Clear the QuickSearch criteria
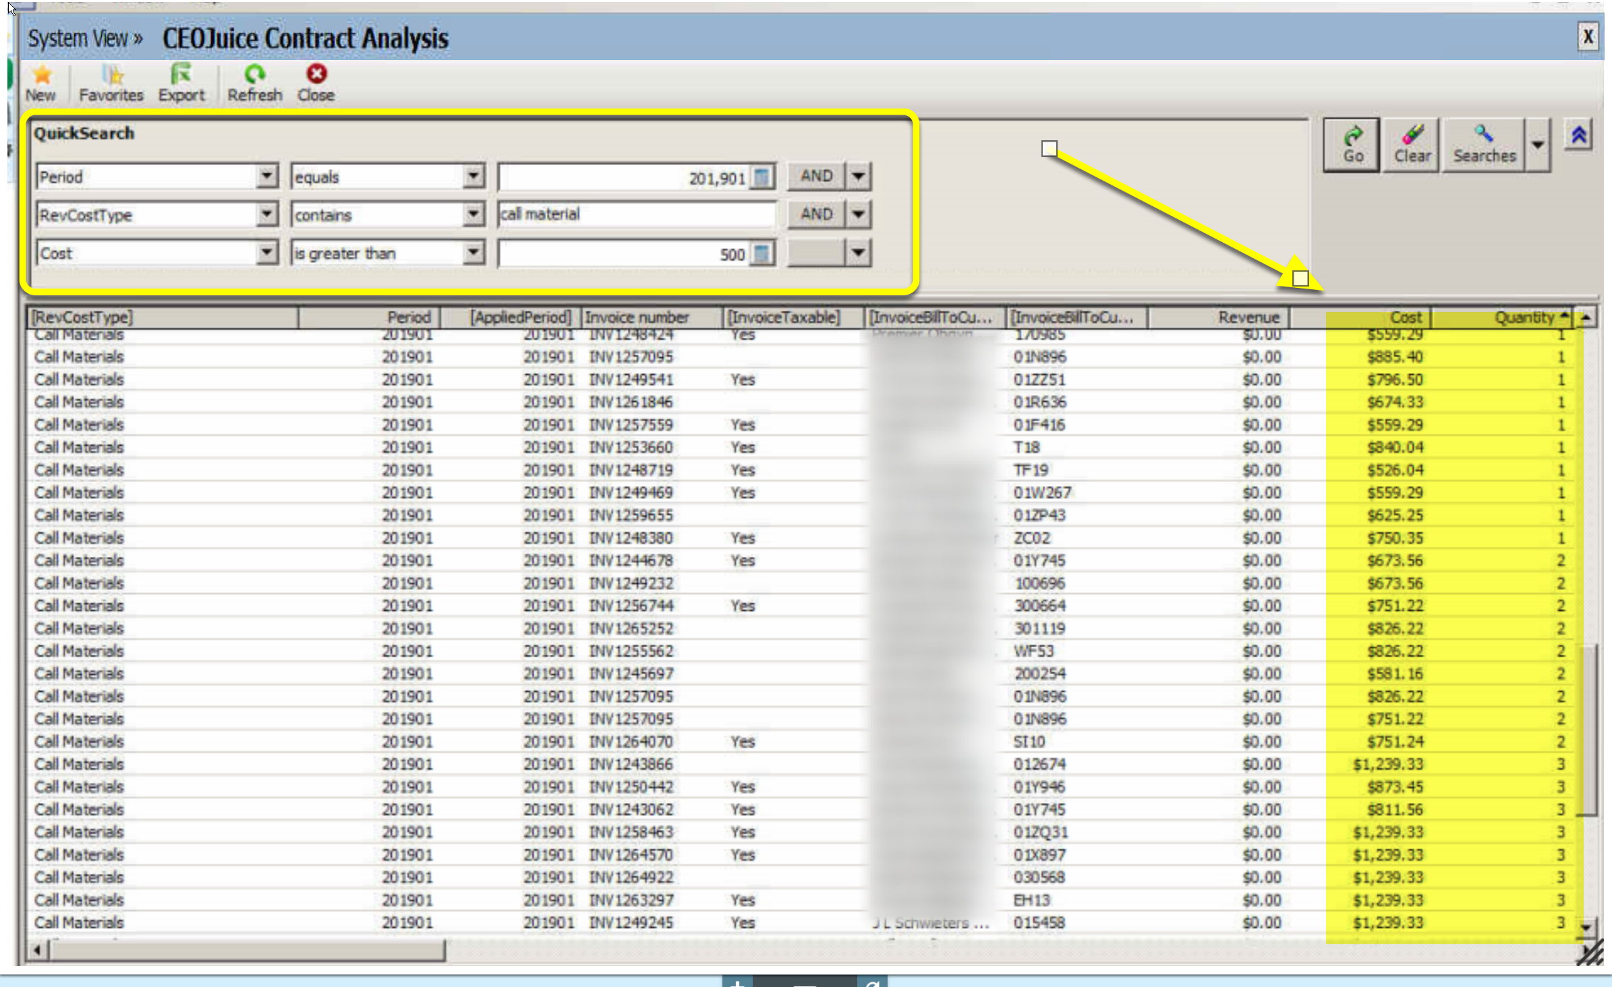This screenshot has height=987, width=1612. tap(1412, 145)
